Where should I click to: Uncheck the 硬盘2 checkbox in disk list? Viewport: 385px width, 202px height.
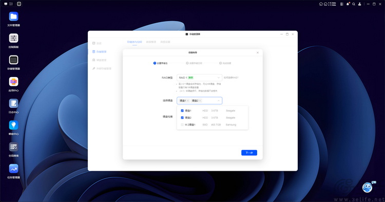182,118
